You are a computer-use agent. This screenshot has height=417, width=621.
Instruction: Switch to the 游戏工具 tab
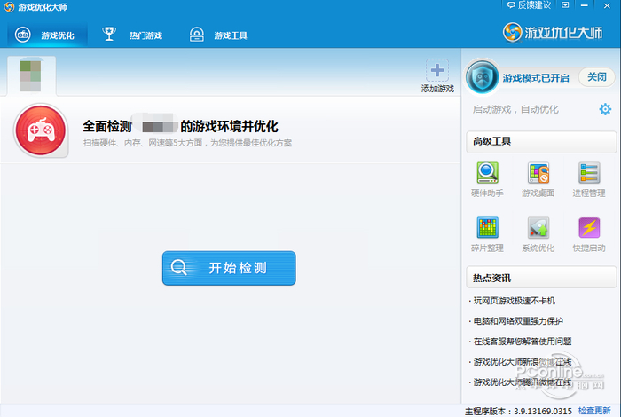click(x=218, y=35)
